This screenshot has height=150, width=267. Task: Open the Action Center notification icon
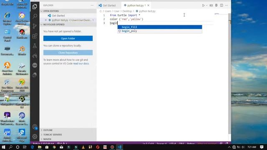(262, 147)
